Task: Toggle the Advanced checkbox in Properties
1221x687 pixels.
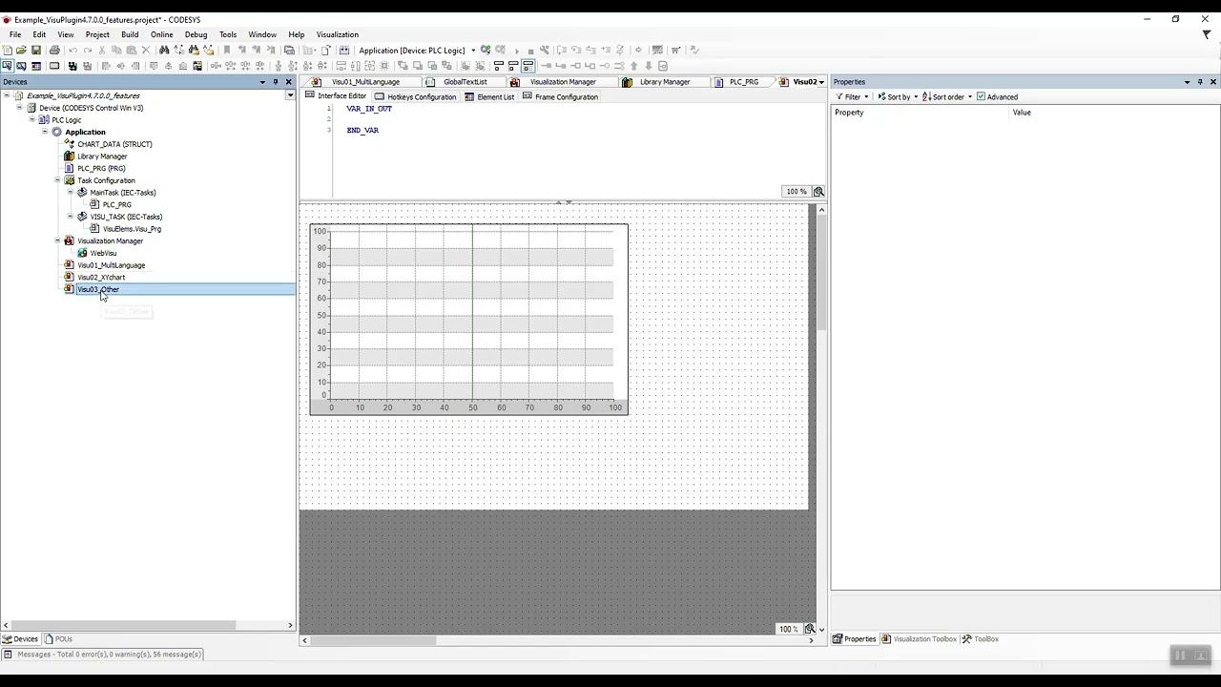Action: 981,96
